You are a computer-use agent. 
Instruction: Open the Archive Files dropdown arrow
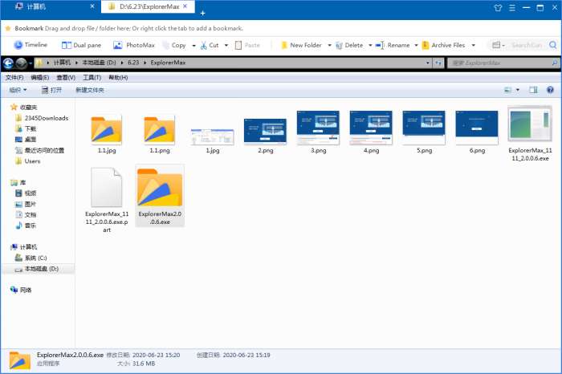(x=474, y=46)
